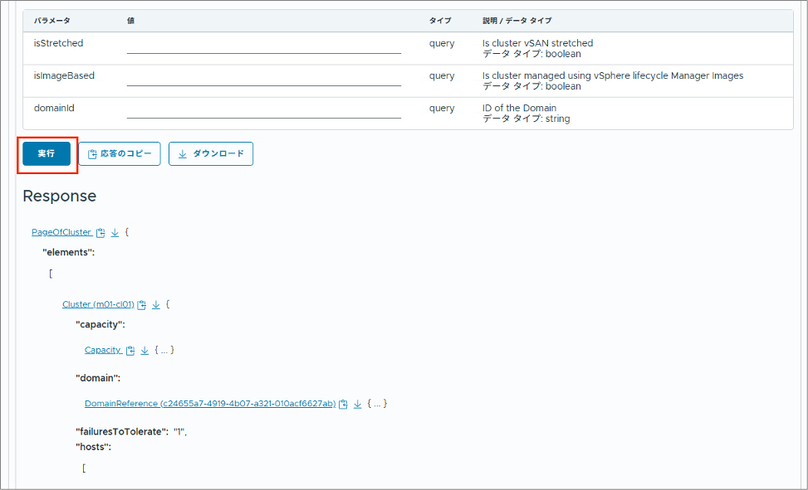
Task: Copy Capacity object with clipboard icon
Action: point(131,351)
